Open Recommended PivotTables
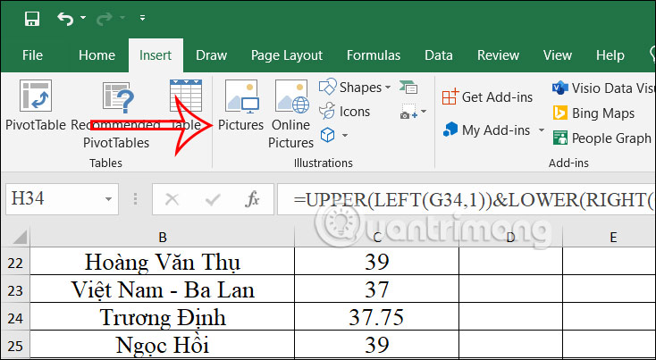Image resolution: width=656 pixels, height=360 pixels. (x=116, y=115)
